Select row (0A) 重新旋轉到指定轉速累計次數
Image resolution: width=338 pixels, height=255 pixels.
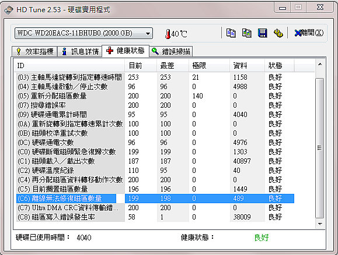155,124
